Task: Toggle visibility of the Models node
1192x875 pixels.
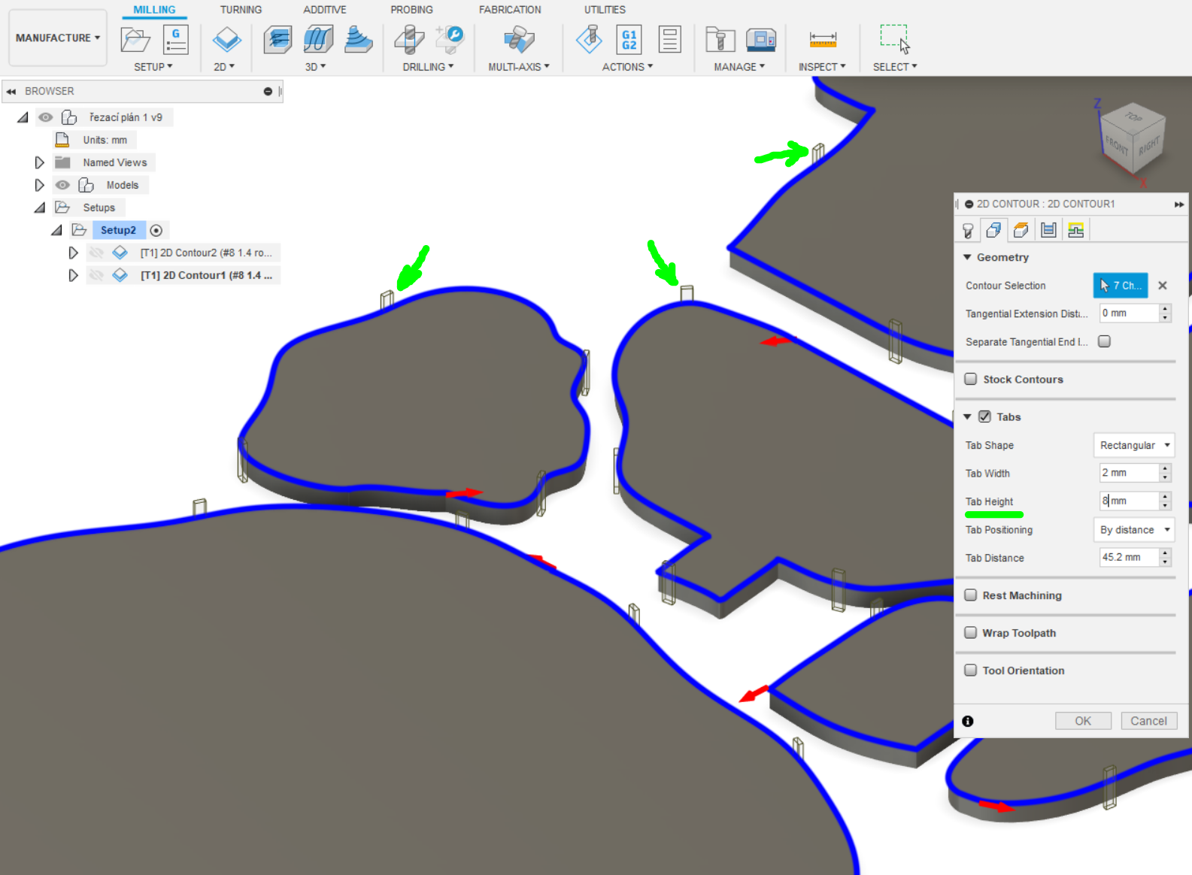Action: pyautogui.click(x=63, y=185)
